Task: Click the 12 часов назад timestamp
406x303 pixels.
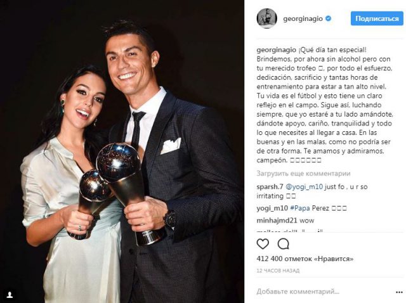Action: point(278,271)
